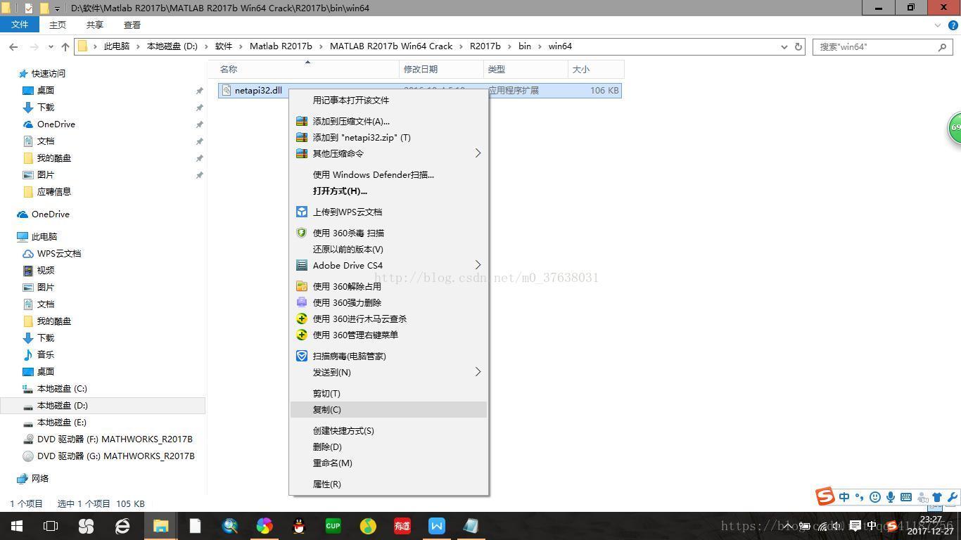Viewport: 961px width, 540px height.
Task: Choose 用记事本打开该文件
Action: pyautogui.click(x=388, y=100)
